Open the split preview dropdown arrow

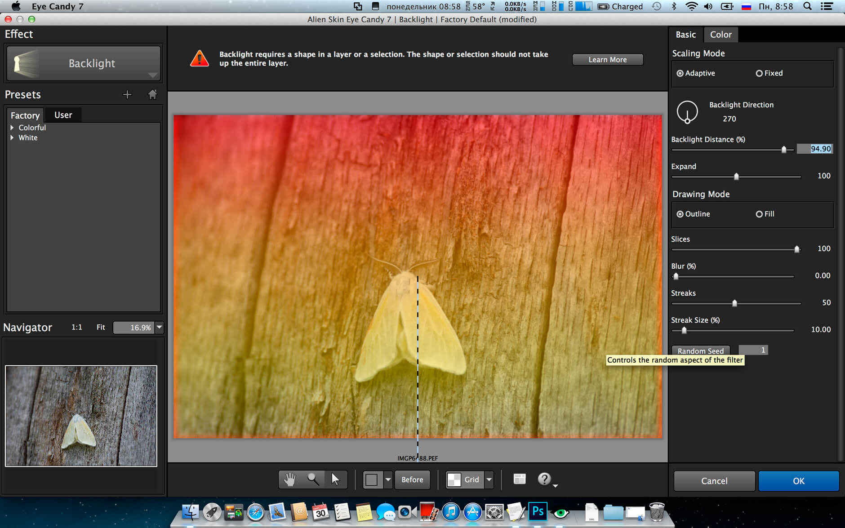[x=388, y=480]
